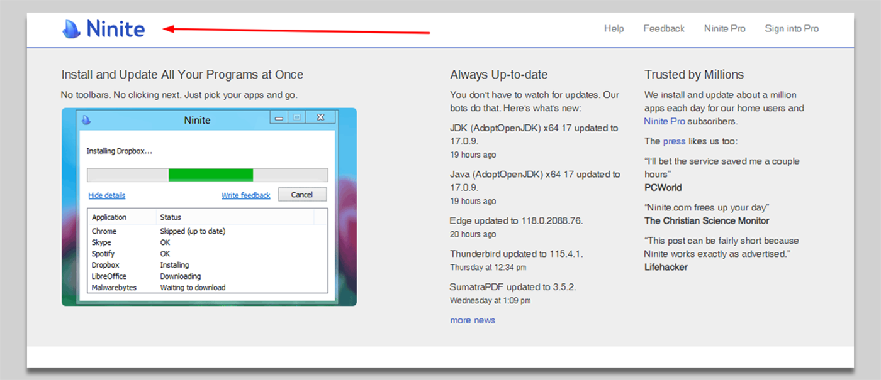This screenshot has width=881, height=380.
Task: Close the Ninite installer window
Action: (x=321, y=117)
